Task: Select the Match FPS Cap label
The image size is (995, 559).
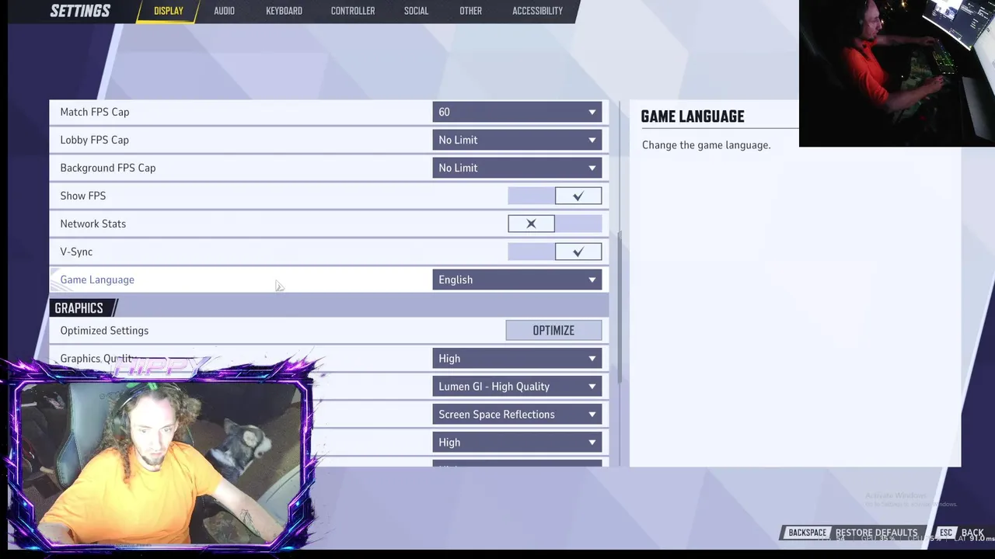Action: (x=95, y=112)
